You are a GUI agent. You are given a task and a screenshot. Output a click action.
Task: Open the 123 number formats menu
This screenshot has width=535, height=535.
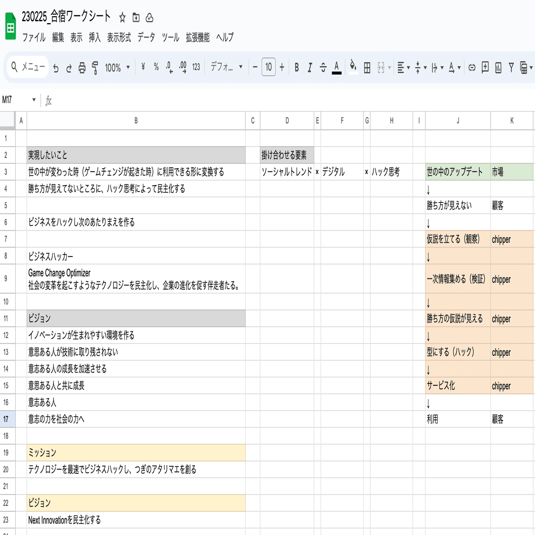[x=196, y=67]
